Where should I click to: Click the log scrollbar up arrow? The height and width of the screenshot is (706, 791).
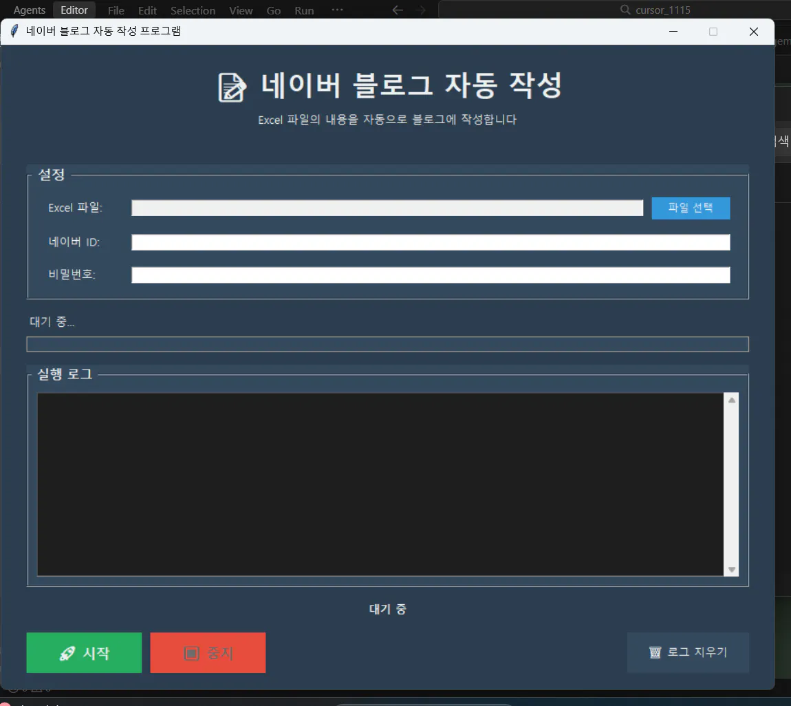coord(731,400)
